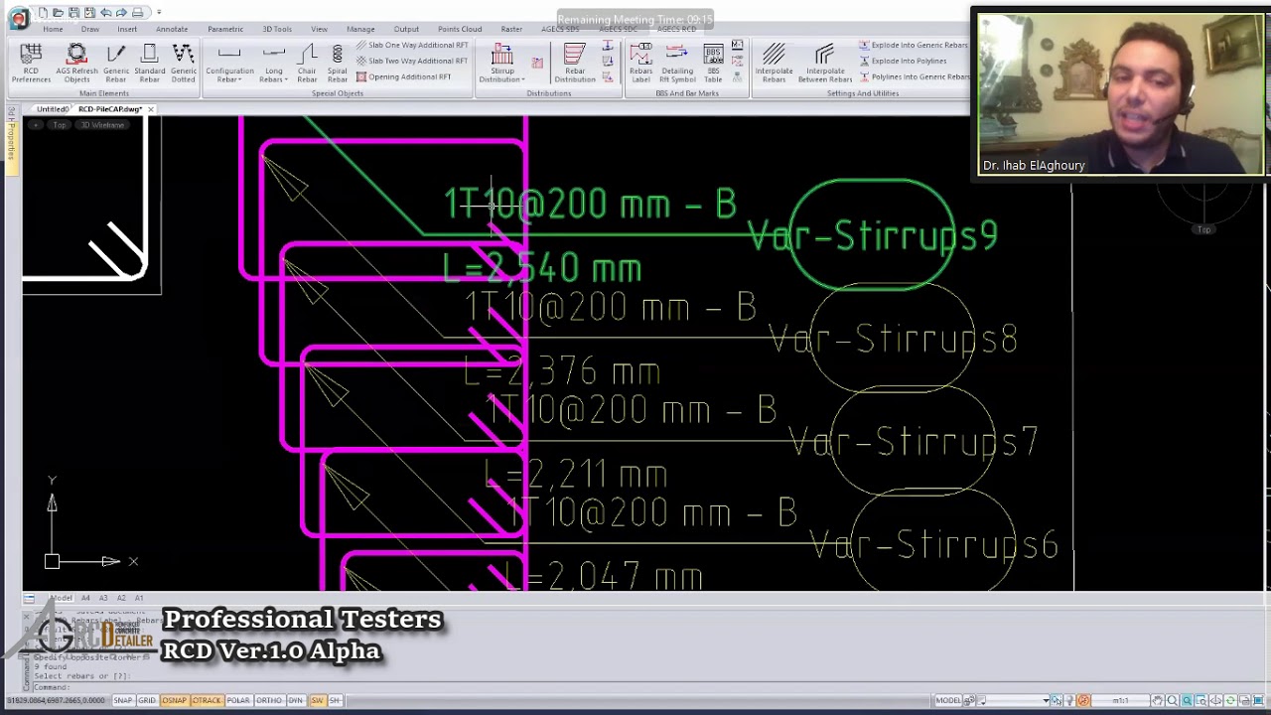Open the BBS Table tool
This screenshot has height=715, width=1271.
click(x=713, y=62)
